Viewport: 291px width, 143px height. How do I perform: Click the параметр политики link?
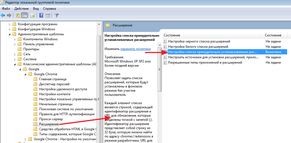135,49
